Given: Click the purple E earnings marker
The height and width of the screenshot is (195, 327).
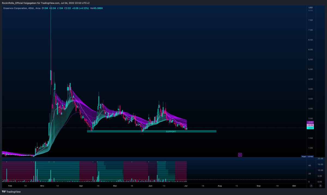Looking at the screenshot, I should pos(240,155).
